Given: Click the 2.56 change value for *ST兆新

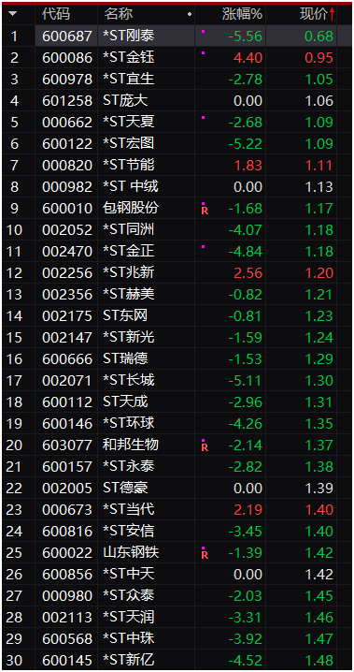Looking at the screenshot, I should pyautogui.click(x=248, y=272).
